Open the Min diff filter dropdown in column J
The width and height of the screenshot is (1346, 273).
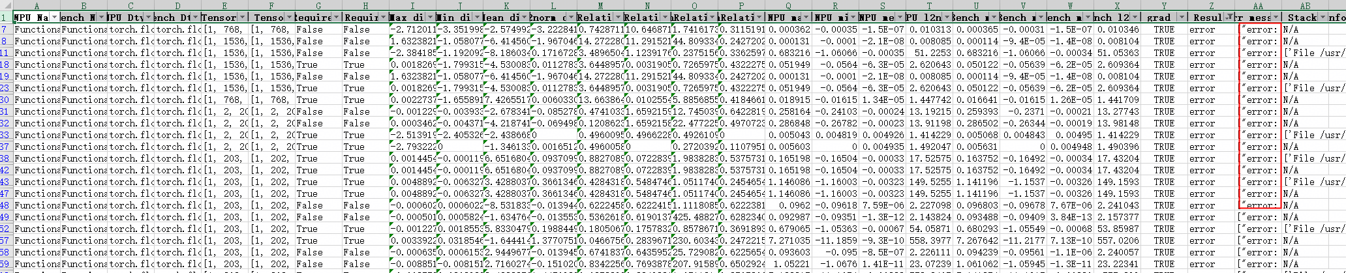(477, 17)
